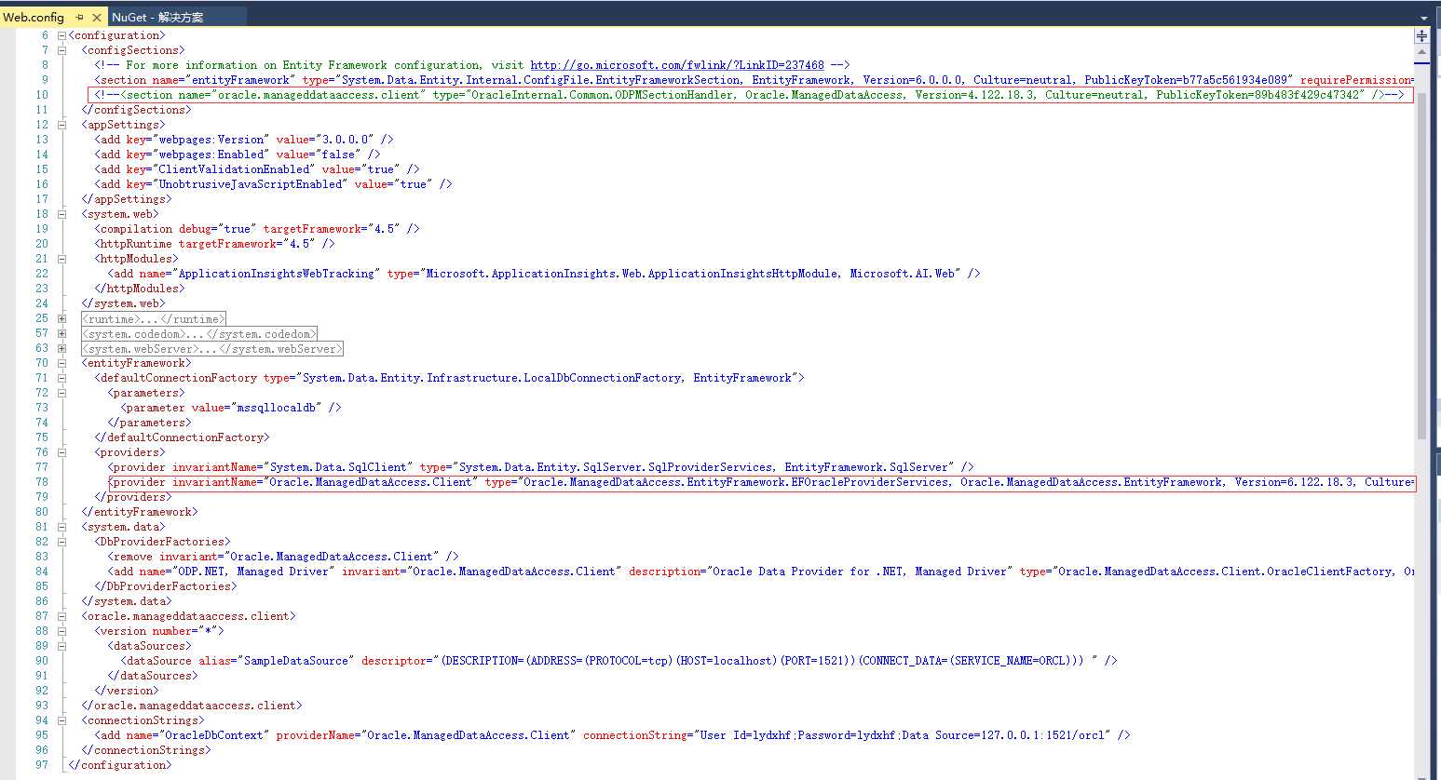This screenshot has height=780, width=1441.
Task: Click the version number="*" tag
Action: pos(159,631)
